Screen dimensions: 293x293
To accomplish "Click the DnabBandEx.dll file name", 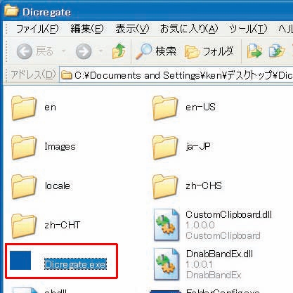I will (x=219, y=254).
